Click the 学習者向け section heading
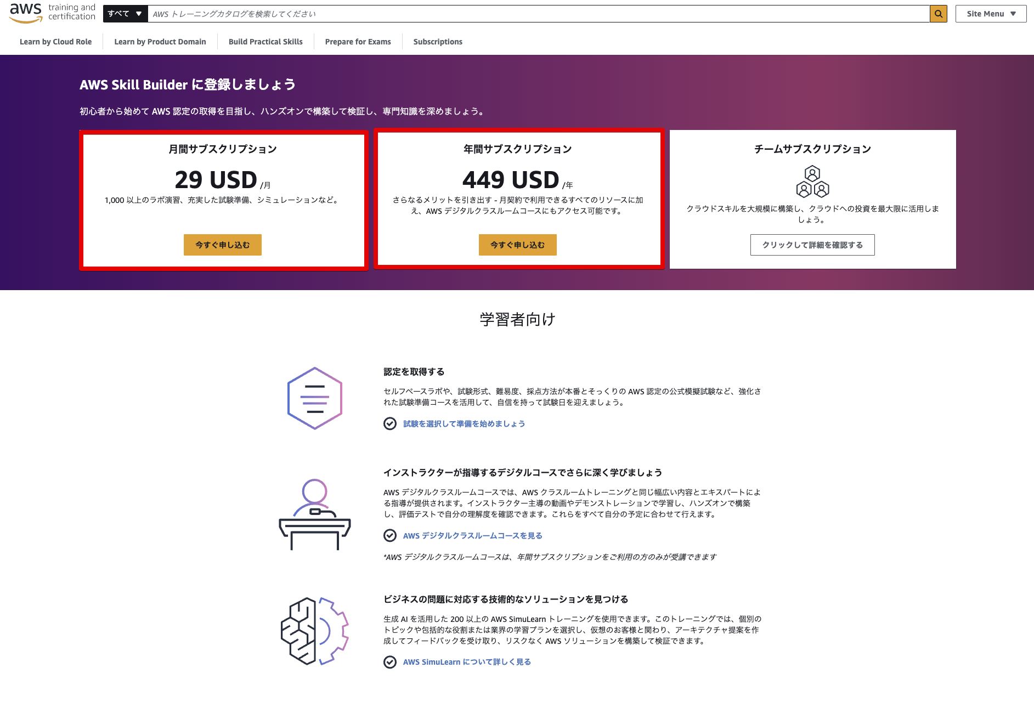Screen dimensions: 1034x702 point(517,319)
